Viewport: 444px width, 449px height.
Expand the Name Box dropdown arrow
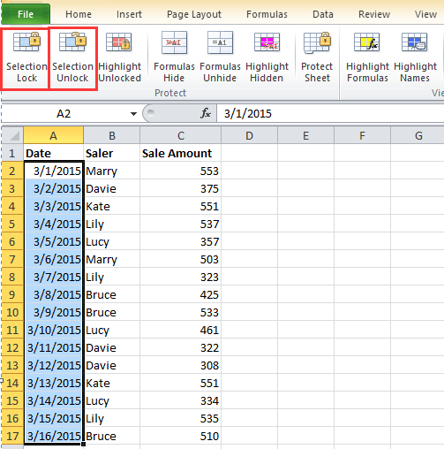[x=133, y=114]
